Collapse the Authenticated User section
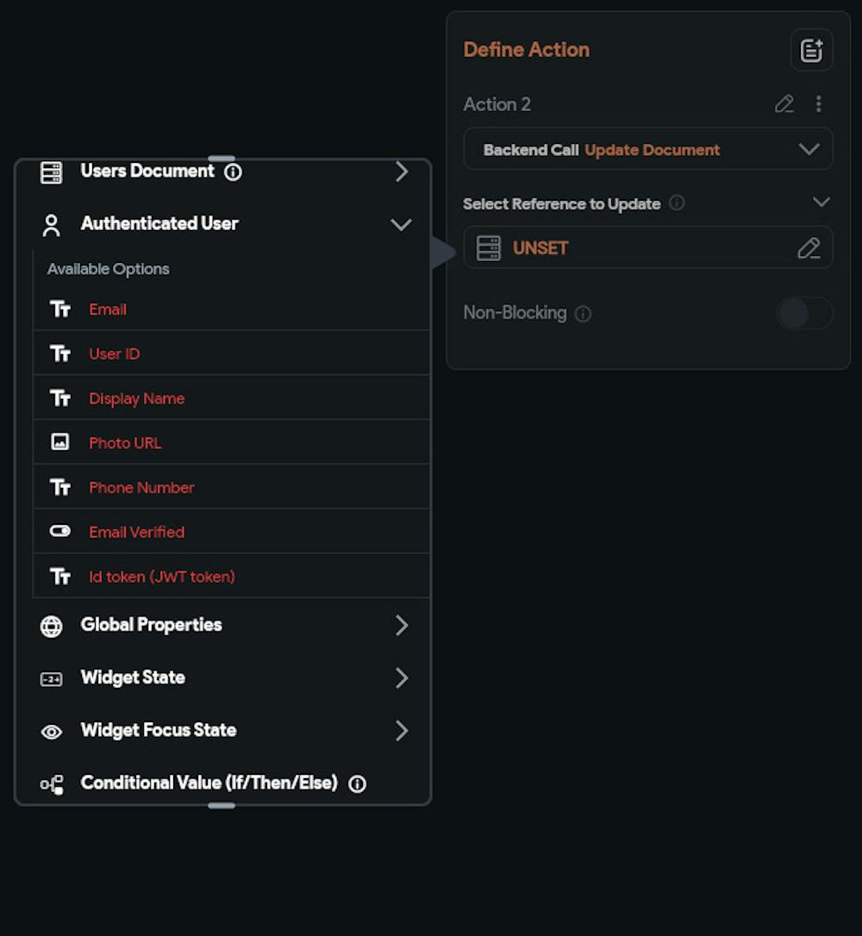The height and width of the screenshot is (936, 862). click(x=401, y=224)
